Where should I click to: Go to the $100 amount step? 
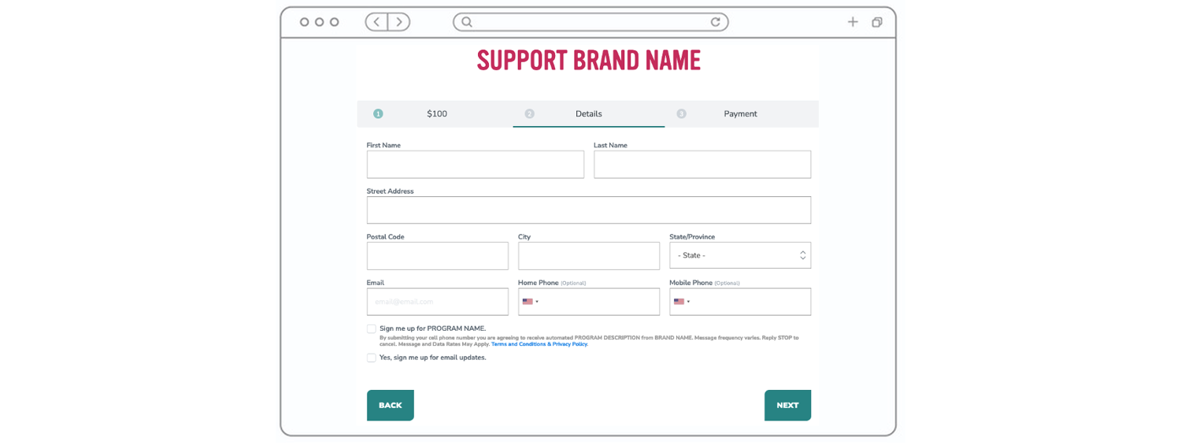(436, 113)
